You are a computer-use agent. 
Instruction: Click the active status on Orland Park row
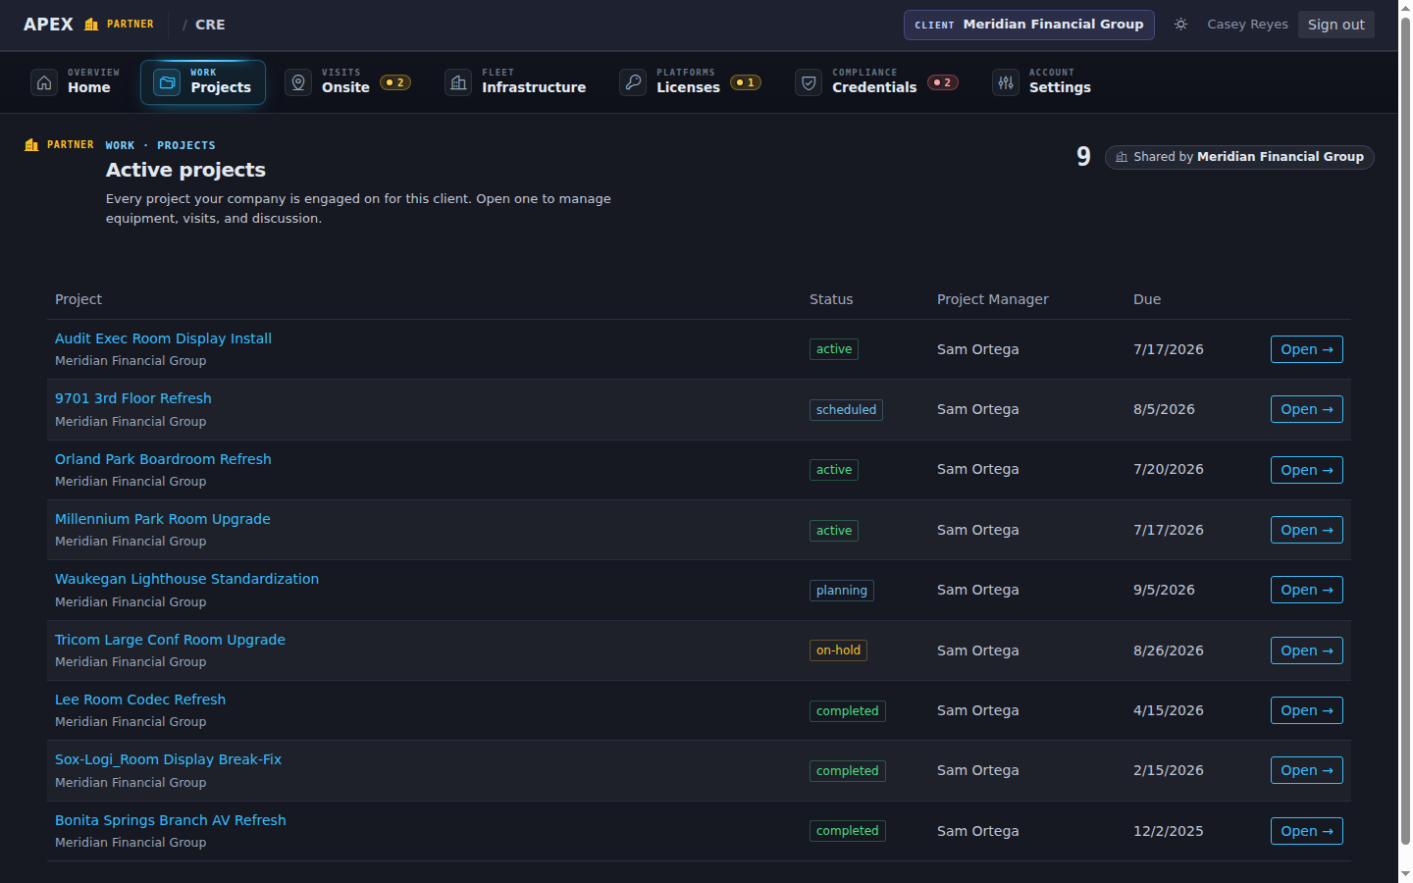[834, 470]
